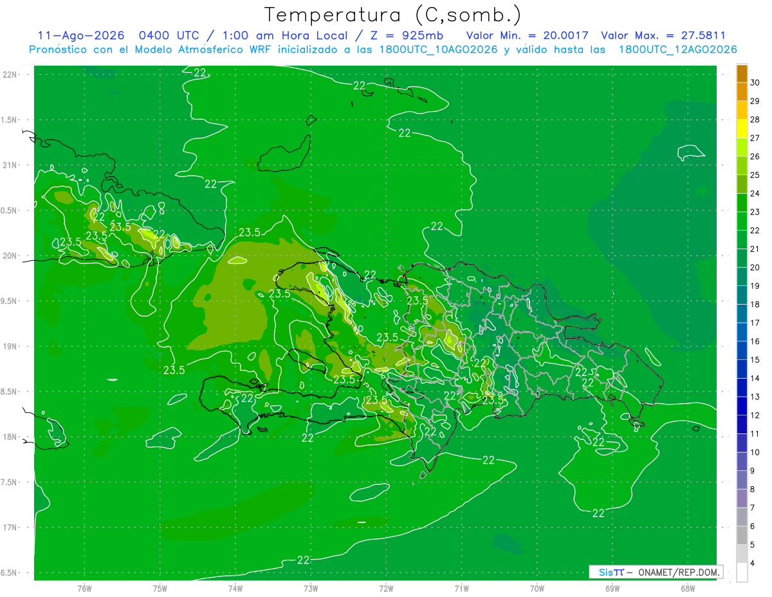Image resolution: width=772 pixels, height=597 pixels.
Task: Click the "Sis" logo text in credit box
Action: click(605, 572)
